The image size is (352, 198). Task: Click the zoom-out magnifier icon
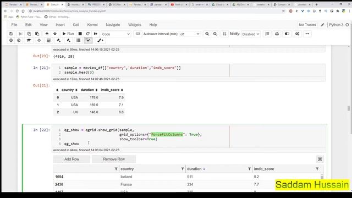[x=215, y=34]
